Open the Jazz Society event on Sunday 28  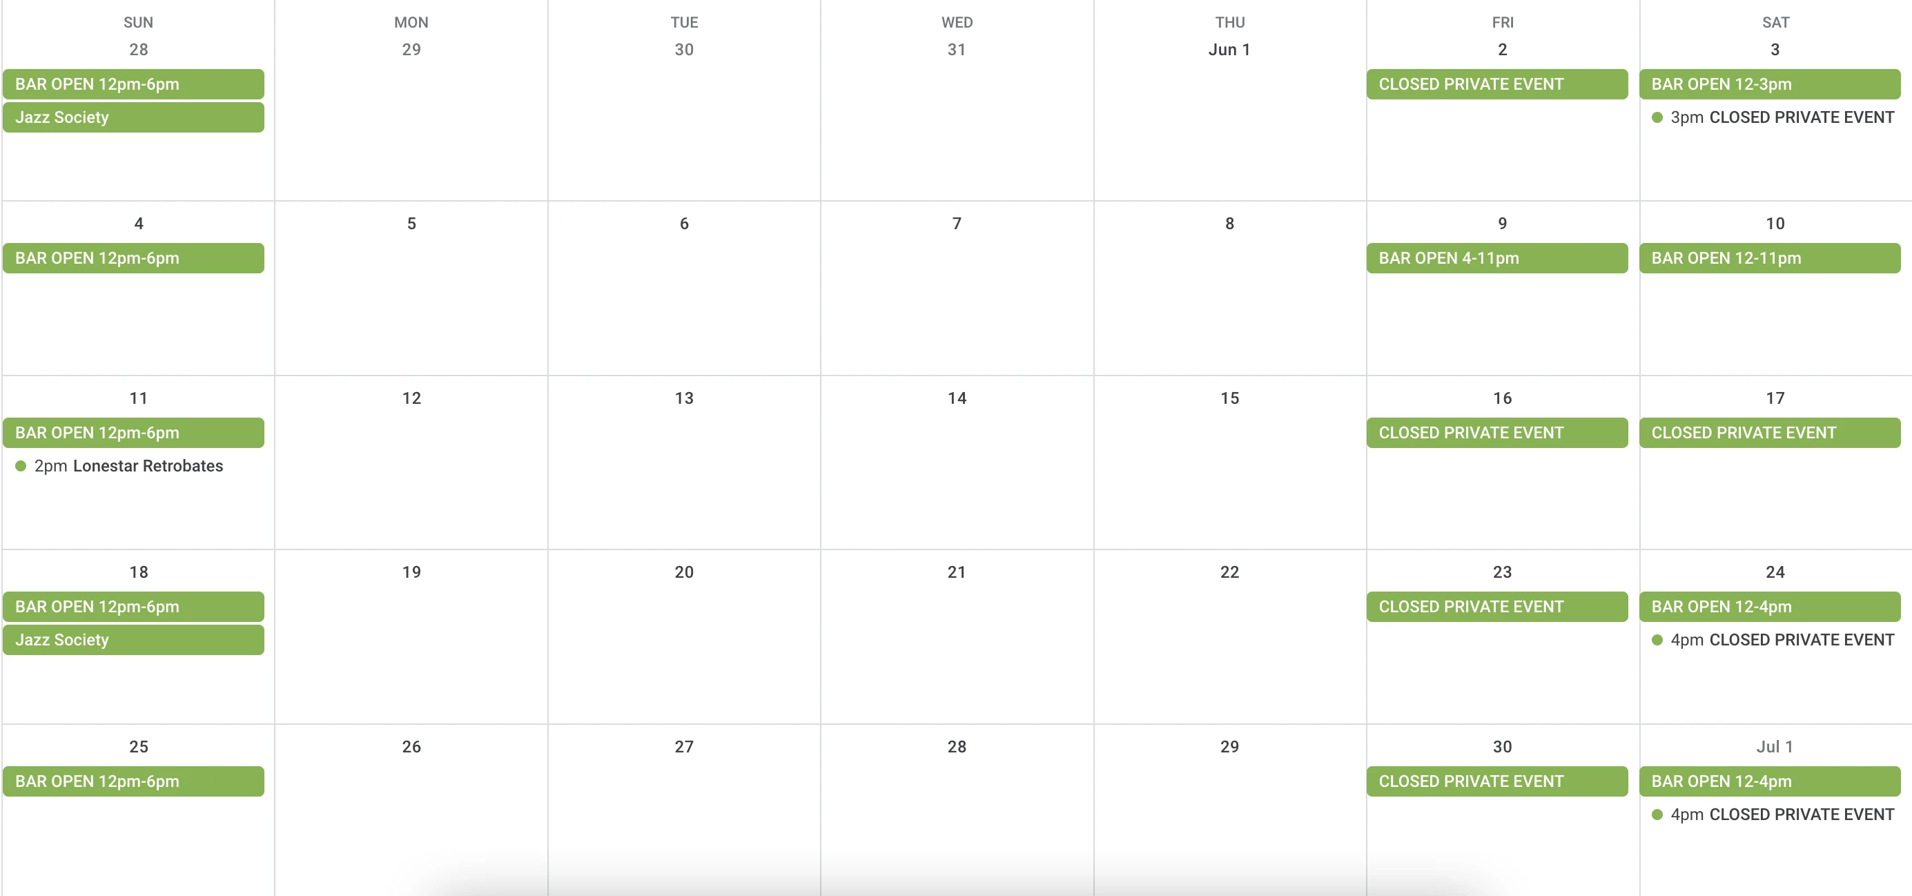(x=134, y=117)
